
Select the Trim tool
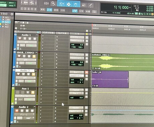pos(61,4)
